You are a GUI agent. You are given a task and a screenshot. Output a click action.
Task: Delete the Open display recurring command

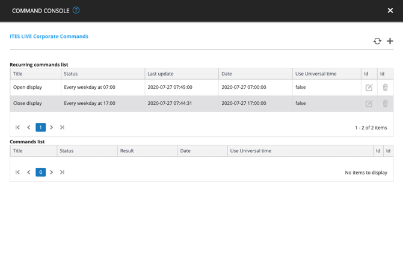[385, 88]
